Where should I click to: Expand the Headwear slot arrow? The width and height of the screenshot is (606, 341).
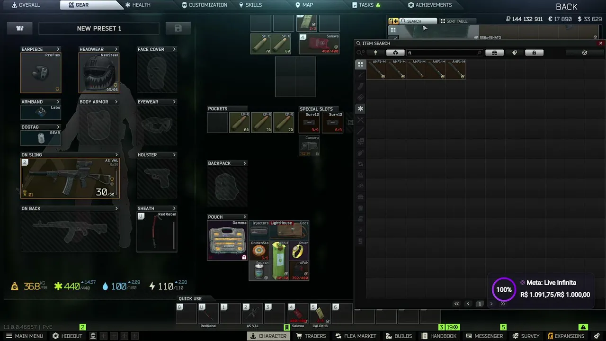[116, 49]
